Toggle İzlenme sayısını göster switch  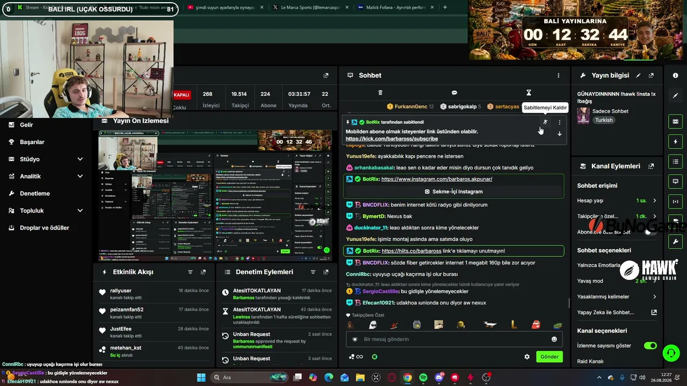pyautogui.click(x=650, y=346)
